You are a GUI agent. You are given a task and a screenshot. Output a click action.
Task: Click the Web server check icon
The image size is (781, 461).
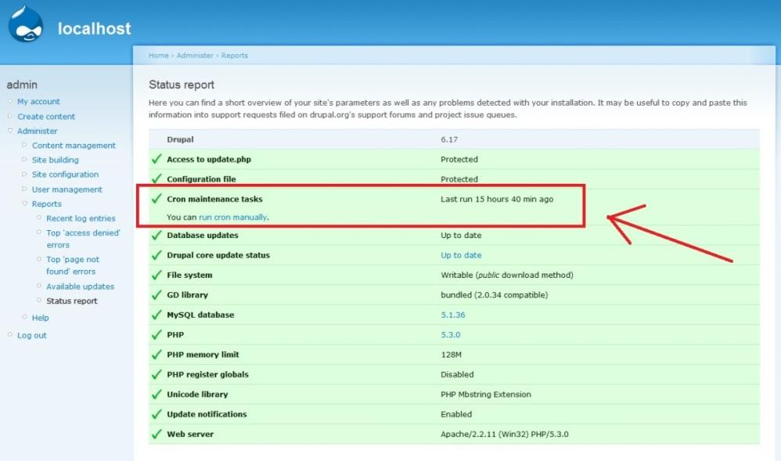point(157,434)
